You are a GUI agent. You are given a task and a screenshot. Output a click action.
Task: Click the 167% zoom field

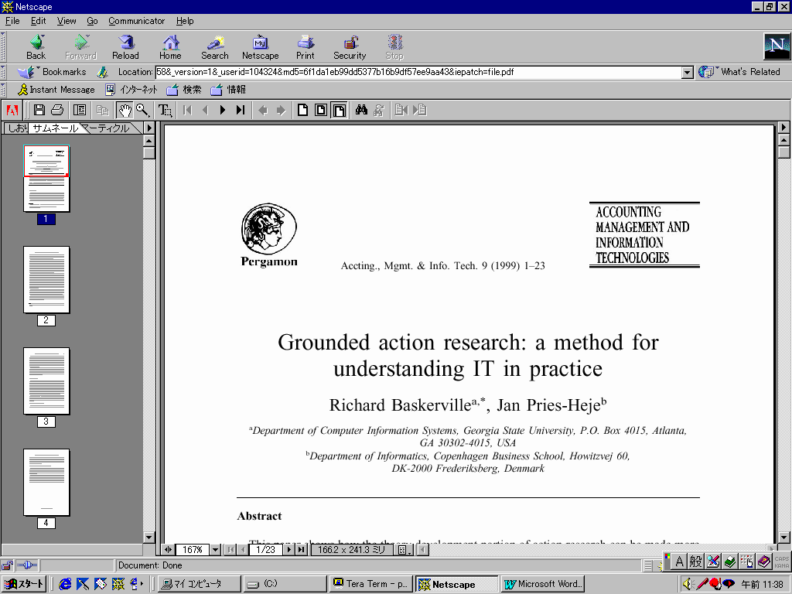(193, 550)
